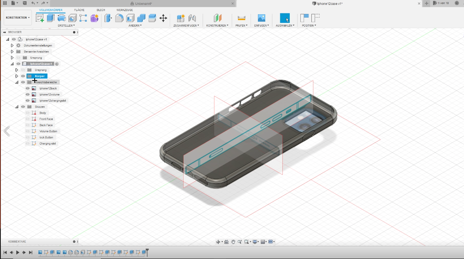Image resolution: width=464 pixels, height=259 pixels.
Task: Click the Redo arrow
Action: click(x=43, y=3)
